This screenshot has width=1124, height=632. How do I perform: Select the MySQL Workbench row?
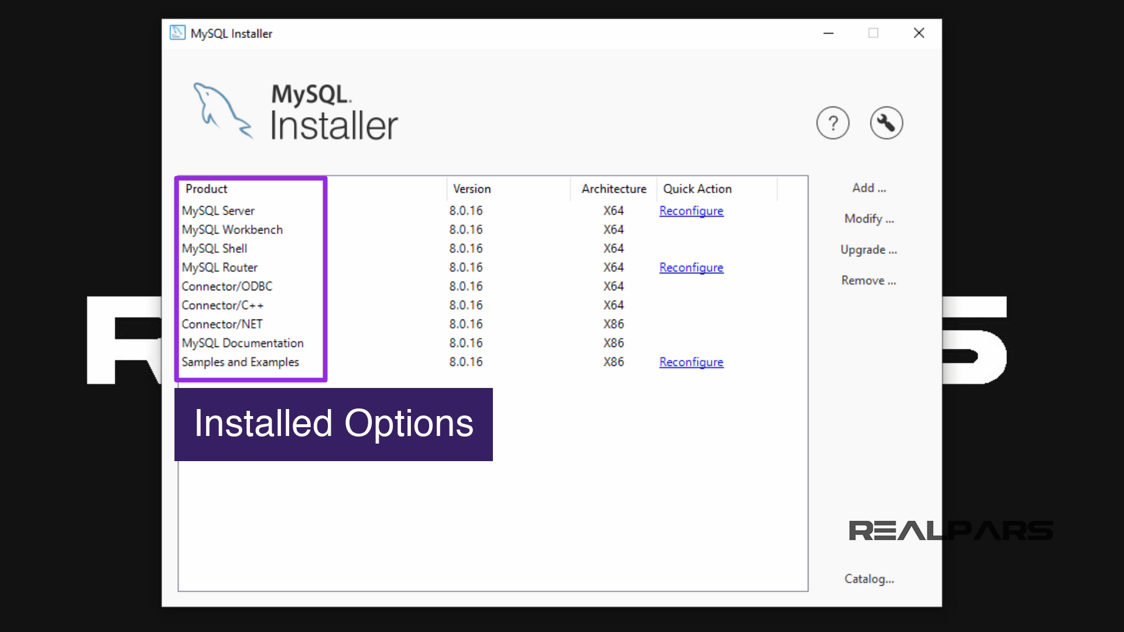(x=232, y=229)
